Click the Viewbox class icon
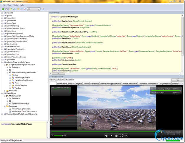 (x=13, y=88)
